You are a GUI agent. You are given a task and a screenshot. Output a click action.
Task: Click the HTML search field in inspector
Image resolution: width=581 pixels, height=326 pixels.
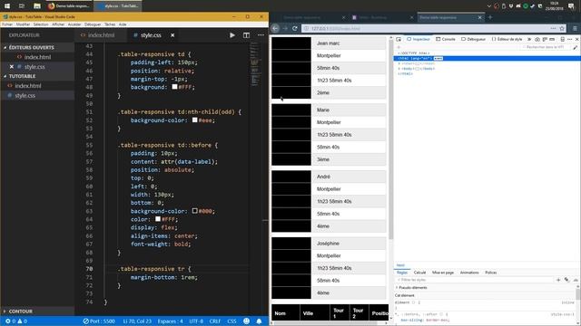(546, 47)
